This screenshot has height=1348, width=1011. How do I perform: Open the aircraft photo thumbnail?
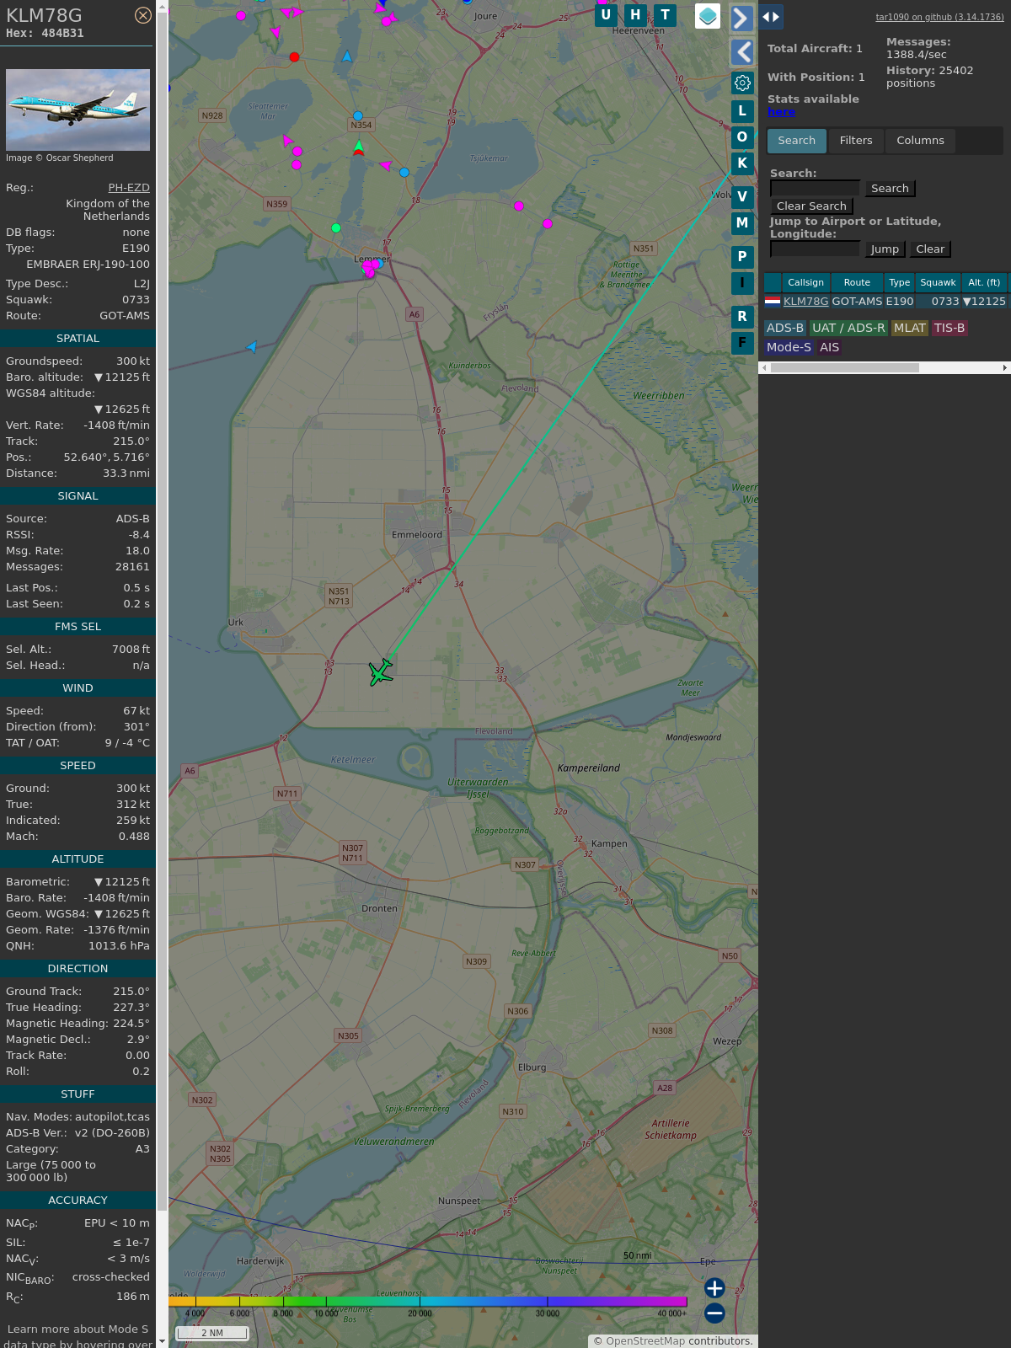point(78,110)
